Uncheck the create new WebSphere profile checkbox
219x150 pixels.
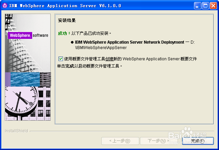[x=61, y=59]
